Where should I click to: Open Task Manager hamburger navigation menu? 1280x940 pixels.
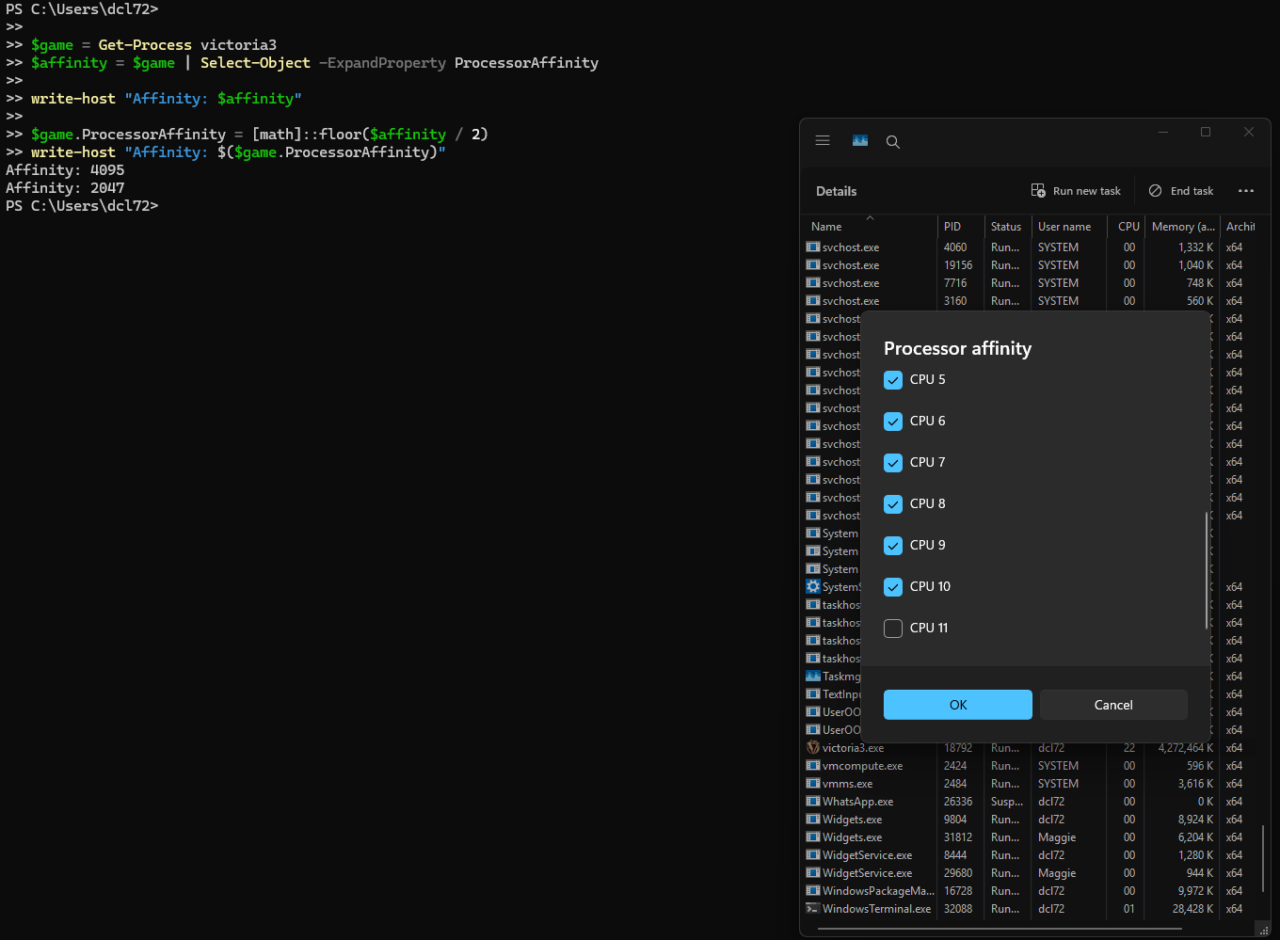[823, 141]
